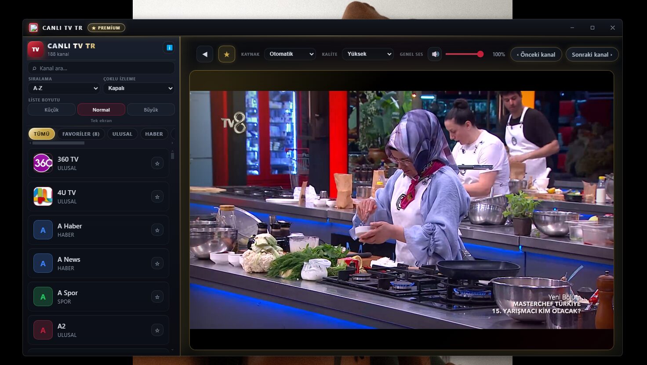Open the Çoklu İzleme dropdown
The height and width of the screenshot is (365, 647).
[139, 88]
